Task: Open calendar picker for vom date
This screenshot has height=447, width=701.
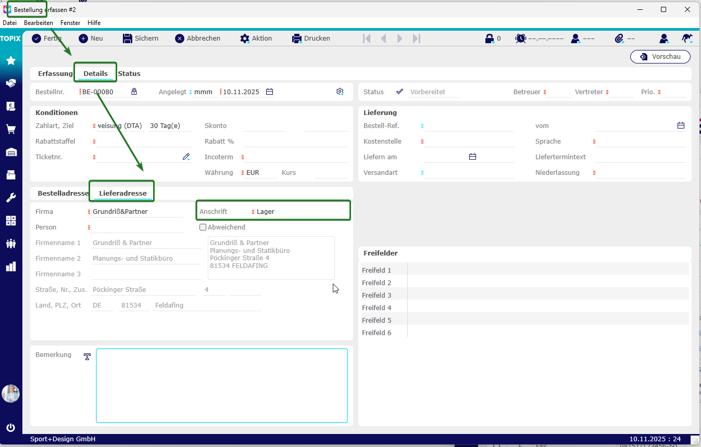Action: (681, 125)
